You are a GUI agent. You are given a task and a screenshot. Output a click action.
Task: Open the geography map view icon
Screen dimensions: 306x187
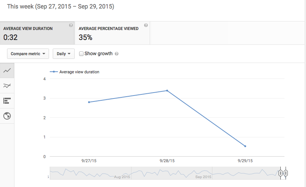(7, 116)
